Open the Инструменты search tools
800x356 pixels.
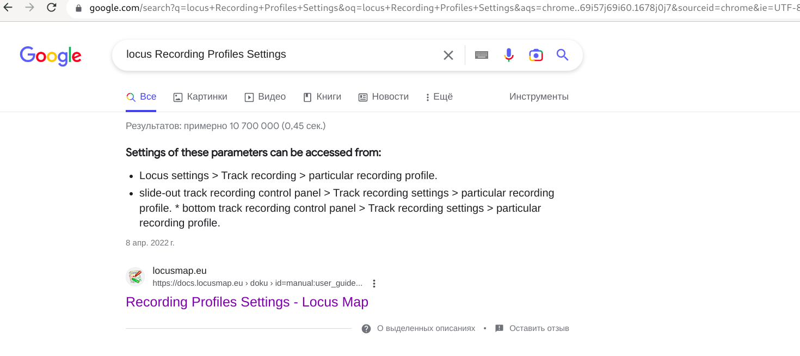tap(539, 97)
